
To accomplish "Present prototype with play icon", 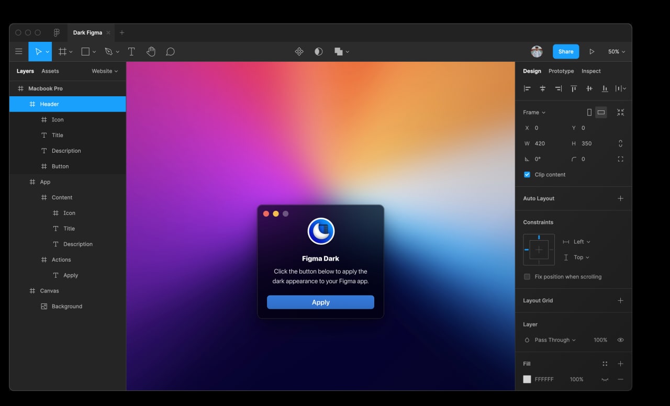I will (x=592, y=52).
